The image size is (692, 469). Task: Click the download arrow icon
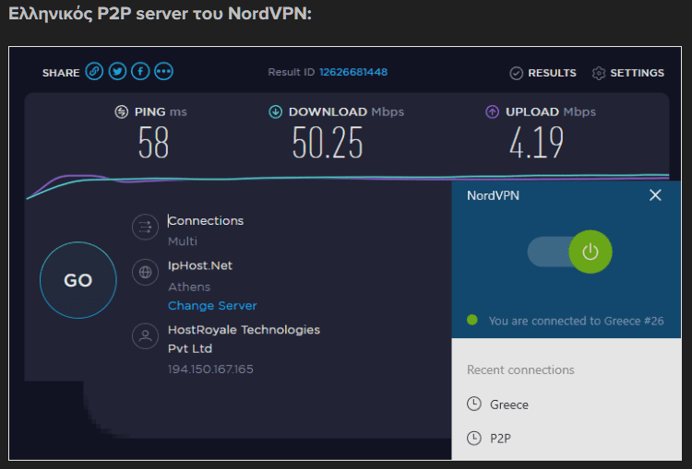[275, 112]
